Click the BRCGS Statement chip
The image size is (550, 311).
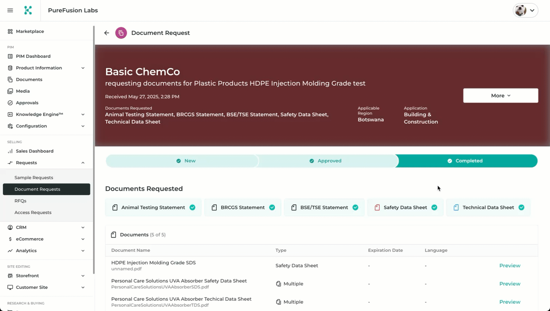(x=243, y=207)
